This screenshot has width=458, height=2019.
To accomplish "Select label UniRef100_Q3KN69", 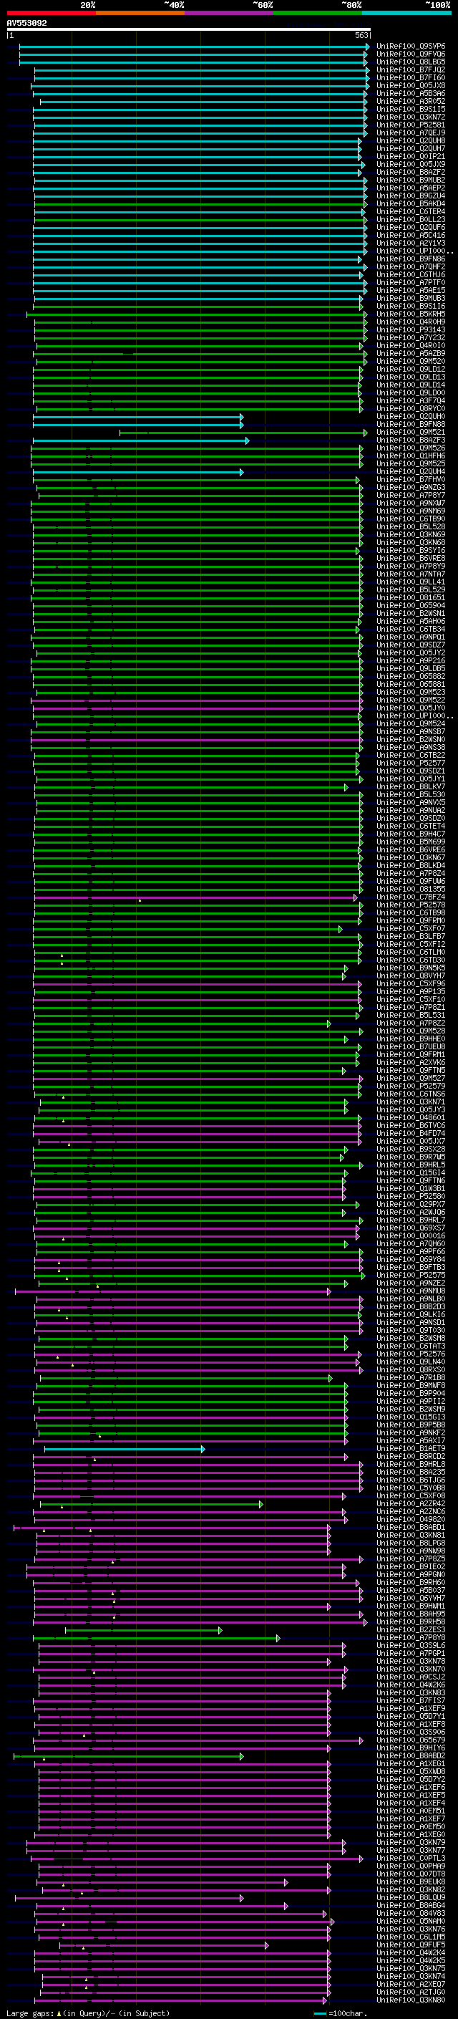I will coord(411,534).
